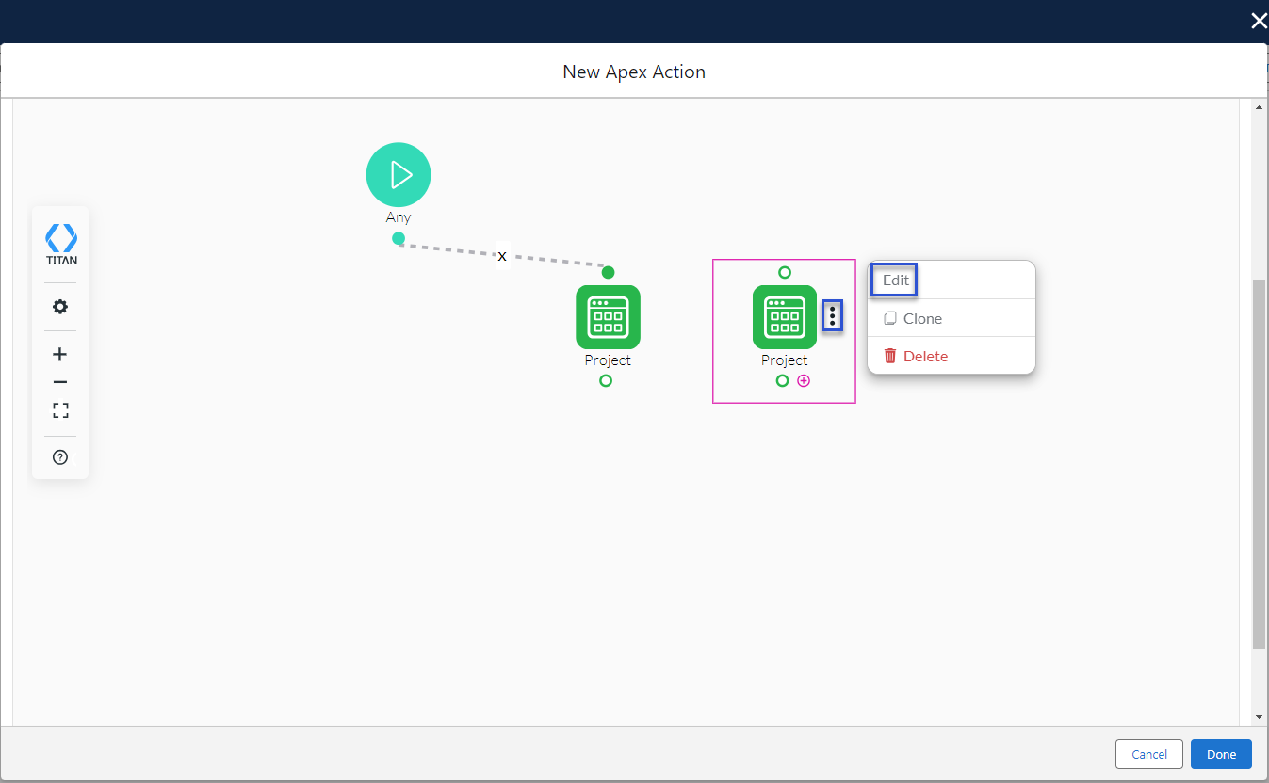This screenshot has width=1269, height=783.
Task: Open the three-dot menu on the Project node
Action: coord(832,316)
